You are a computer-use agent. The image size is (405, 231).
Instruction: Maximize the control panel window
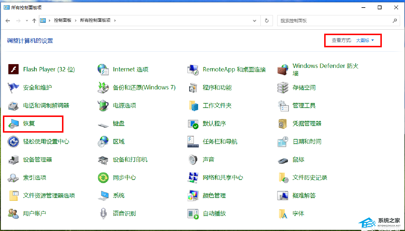(380, 8)
